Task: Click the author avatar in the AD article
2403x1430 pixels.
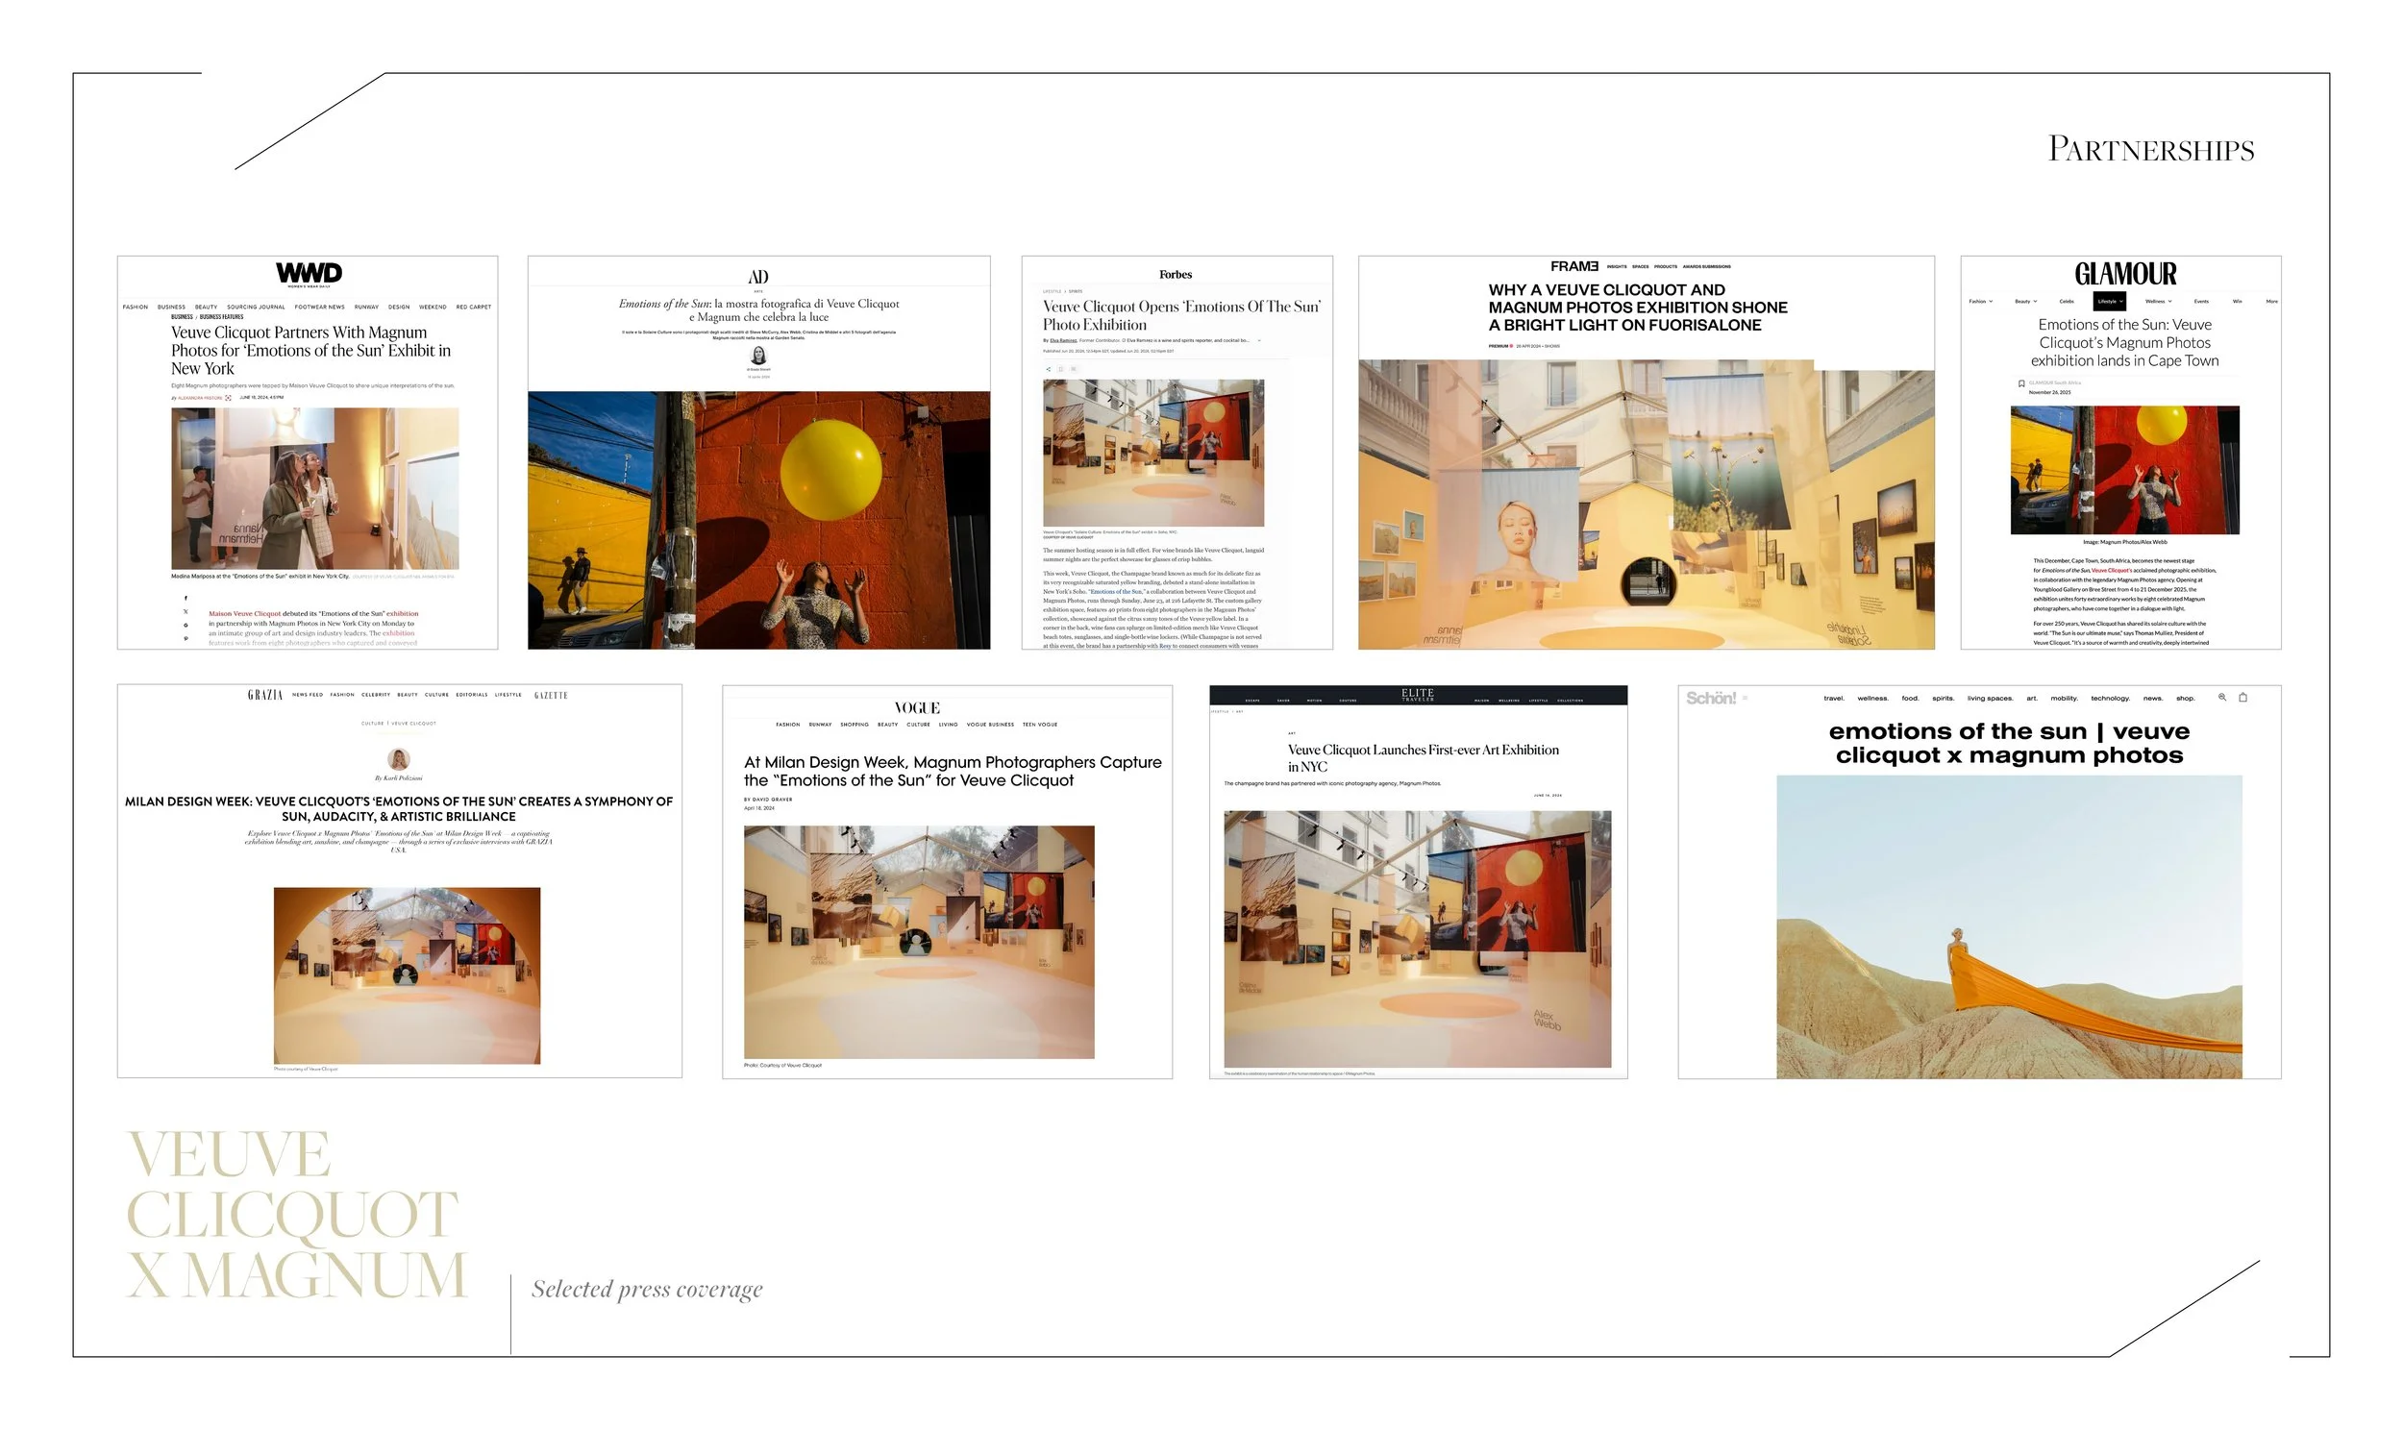Action: 758,356
